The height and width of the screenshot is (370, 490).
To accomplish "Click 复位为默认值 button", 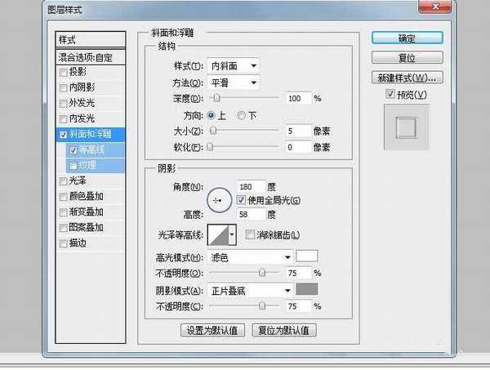I will tap(284, 330).
